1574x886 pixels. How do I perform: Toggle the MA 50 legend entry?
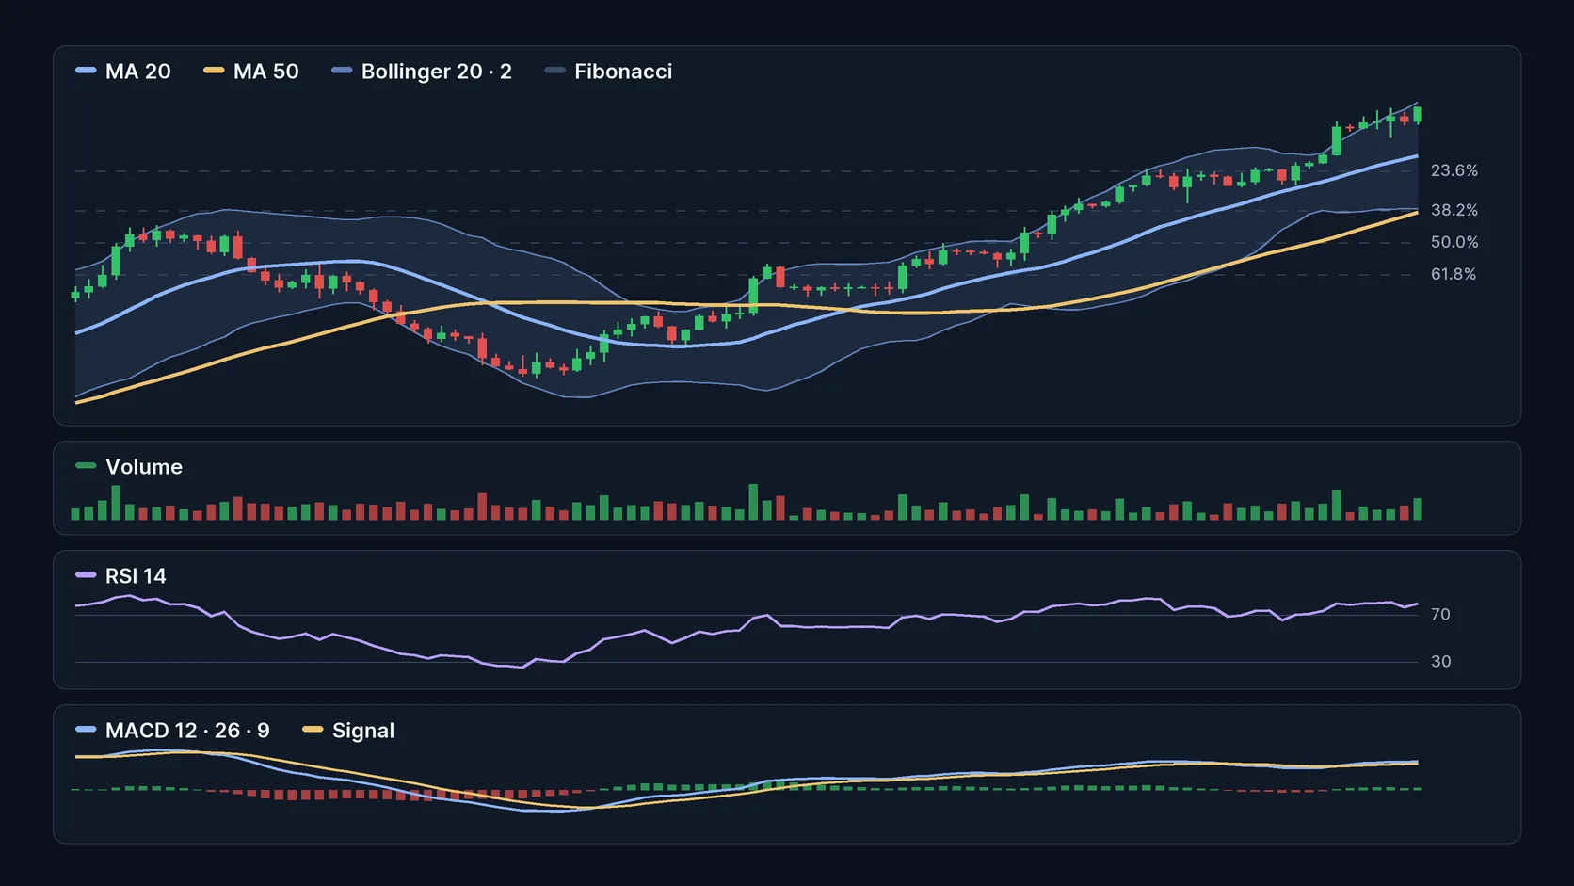(251, 72)
